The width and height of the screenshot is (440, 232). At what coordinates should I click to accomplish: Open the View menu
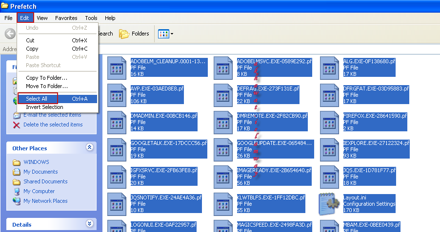(x=42, y=18)
